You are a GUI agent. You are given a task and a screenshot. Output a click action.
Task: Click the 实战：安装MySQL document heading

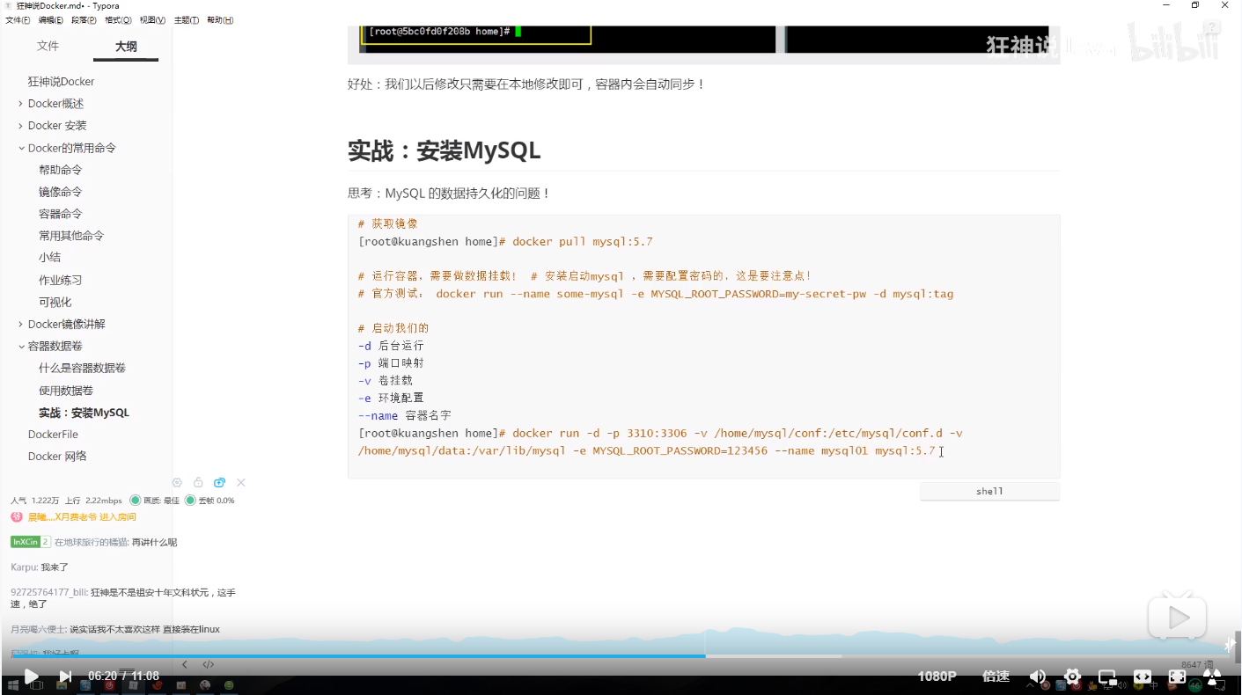coord(445,151)
